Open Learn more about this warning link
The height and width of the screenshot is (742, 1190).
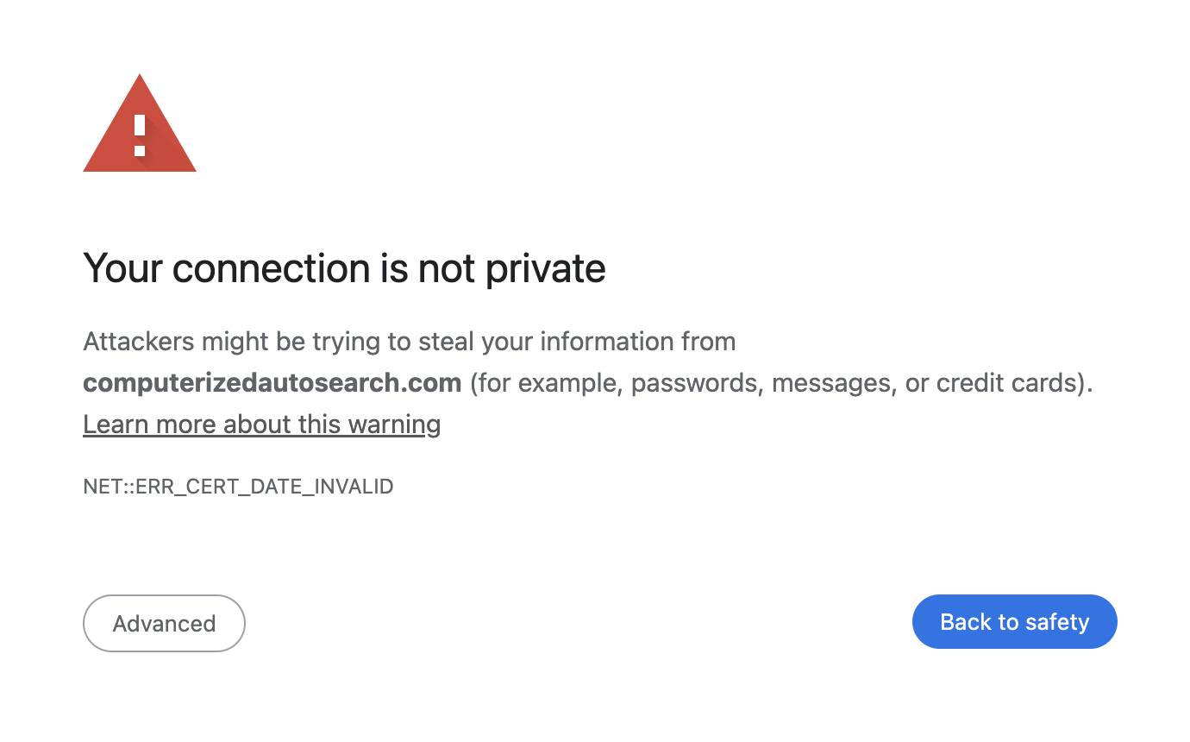(x=262, y=424)
